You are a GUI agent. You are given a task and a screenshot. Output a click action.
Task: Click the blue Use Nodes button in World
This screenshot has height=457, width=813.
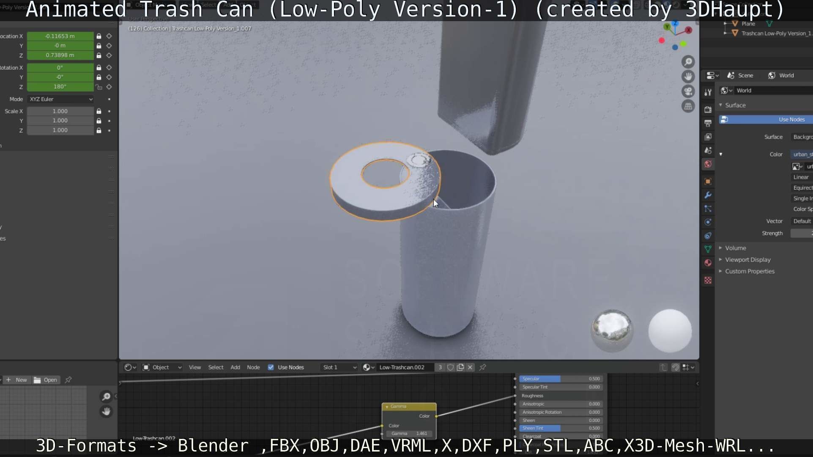(x=766, y=120)
